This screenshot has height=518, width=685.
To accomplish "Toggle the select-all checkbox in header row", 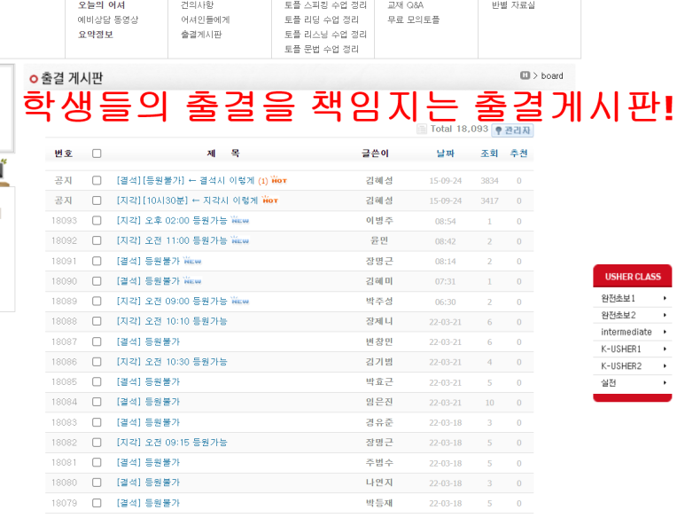I will [97, 153].
